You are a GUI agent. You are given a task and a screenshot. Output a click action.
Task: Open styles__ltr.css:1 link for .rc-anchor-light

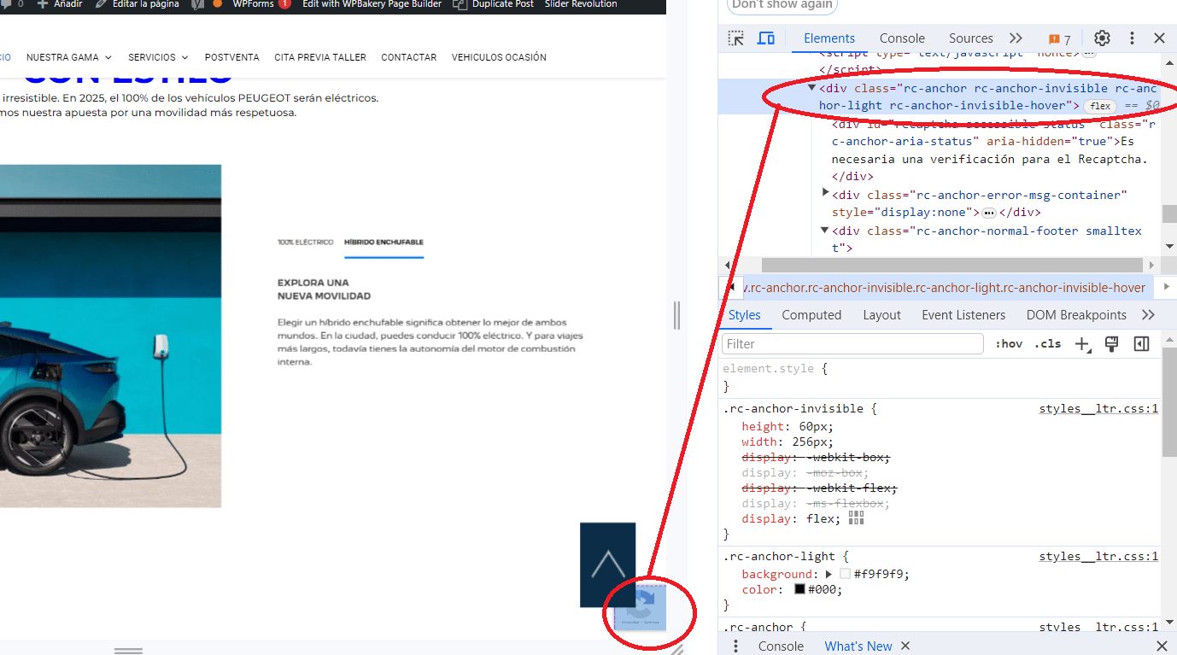tap(1098, 557)
